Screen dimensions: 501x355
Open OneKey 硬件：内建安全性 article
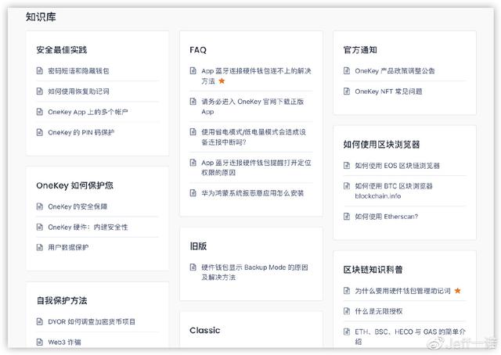(88, 227)
